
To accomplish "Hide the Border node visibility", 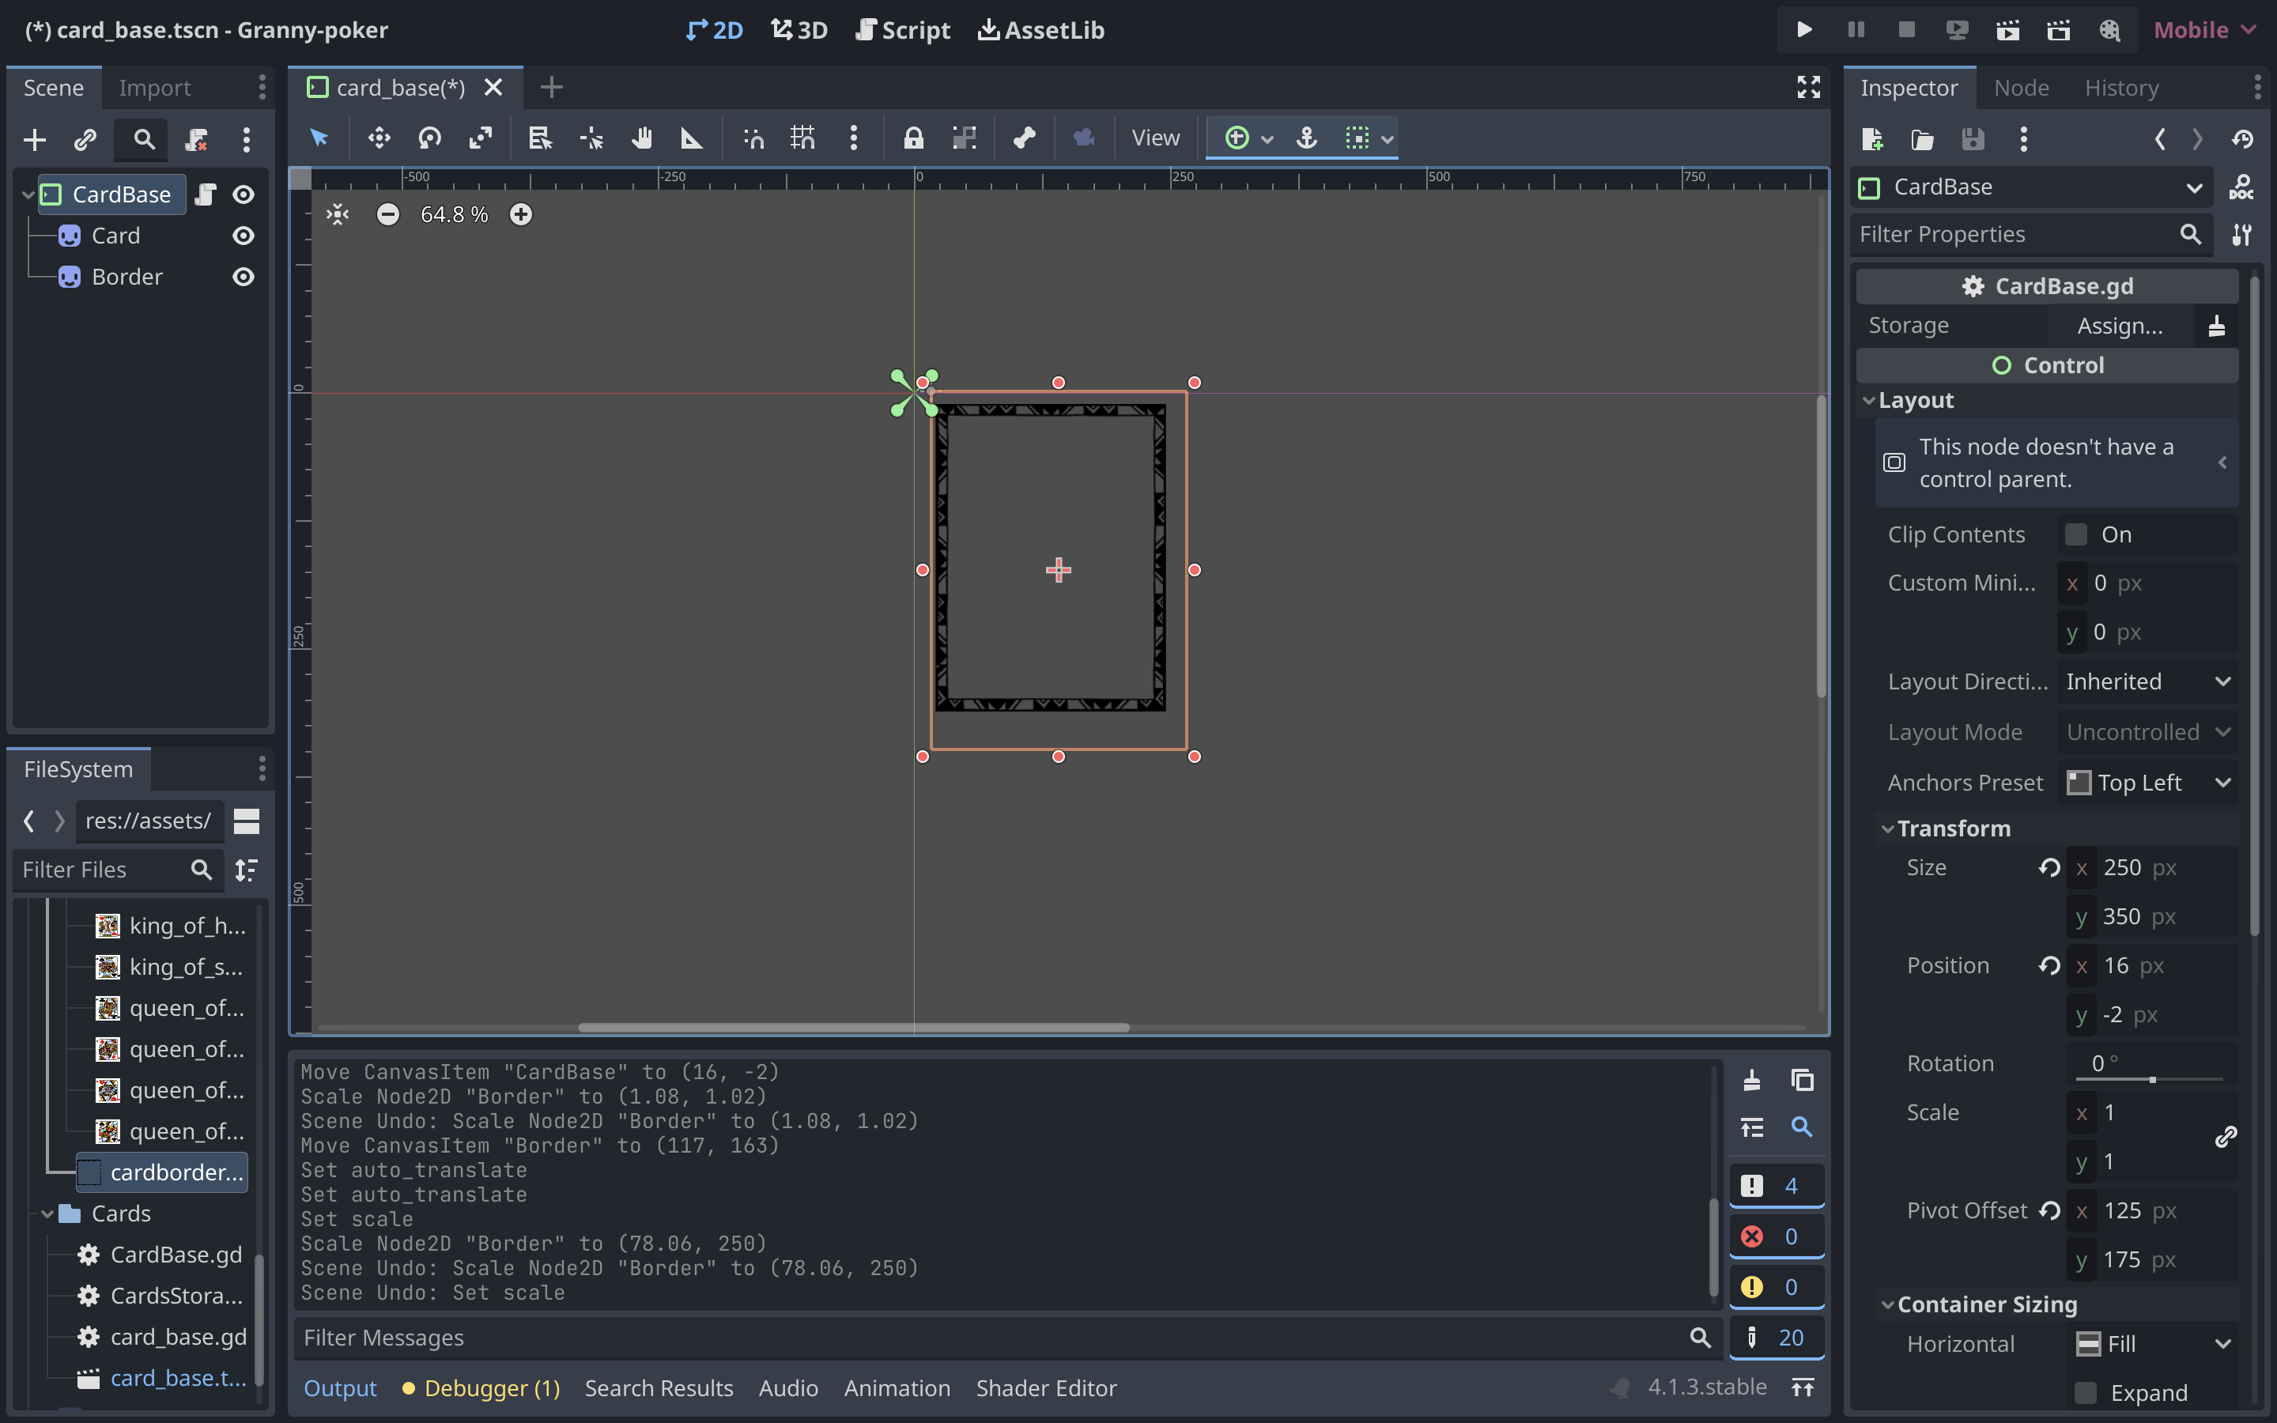I will (x=243, y=277).
